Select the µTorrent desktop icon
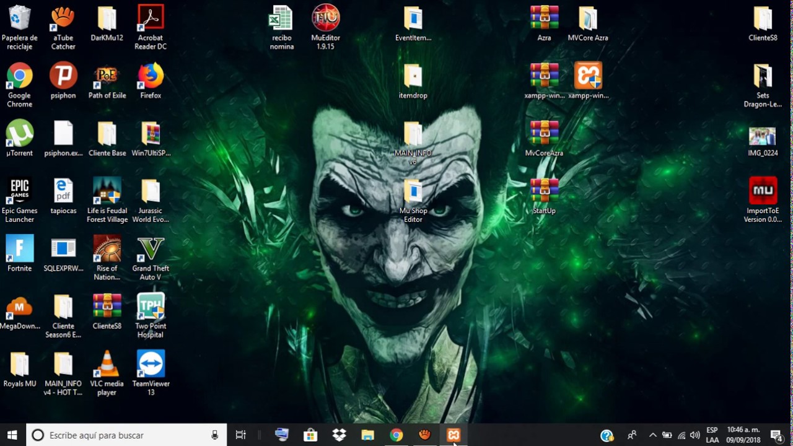Image resolution: width=793 pixels, height=446 pixels. pyautogui.click(x=20, y=138)
